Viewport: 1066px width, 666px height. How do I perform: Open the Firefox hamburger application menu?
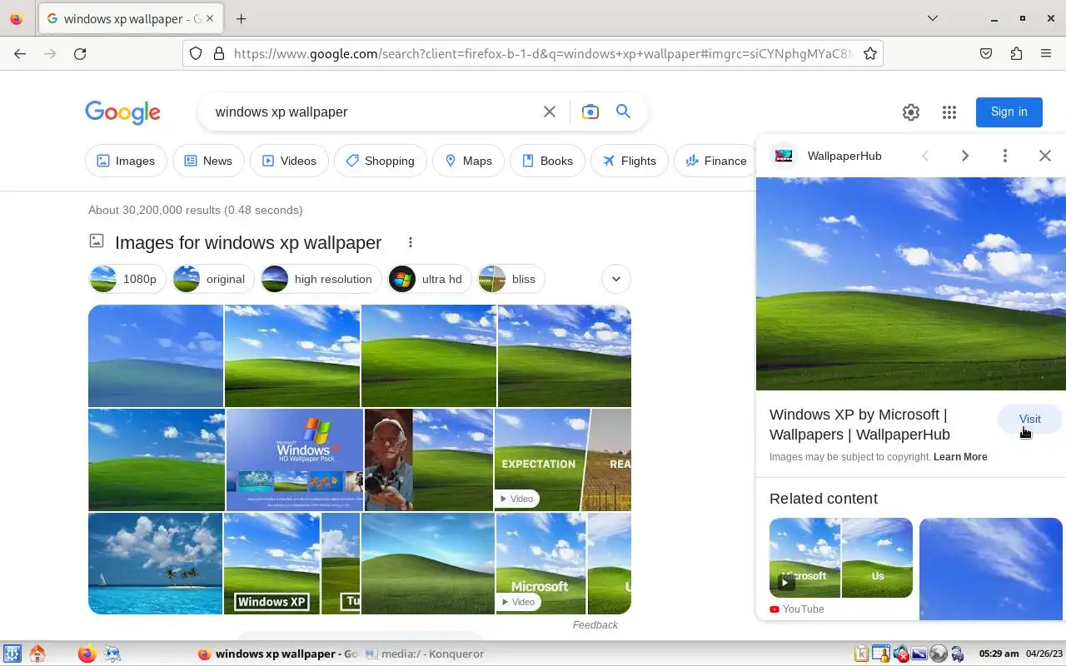click(1046, 53)
